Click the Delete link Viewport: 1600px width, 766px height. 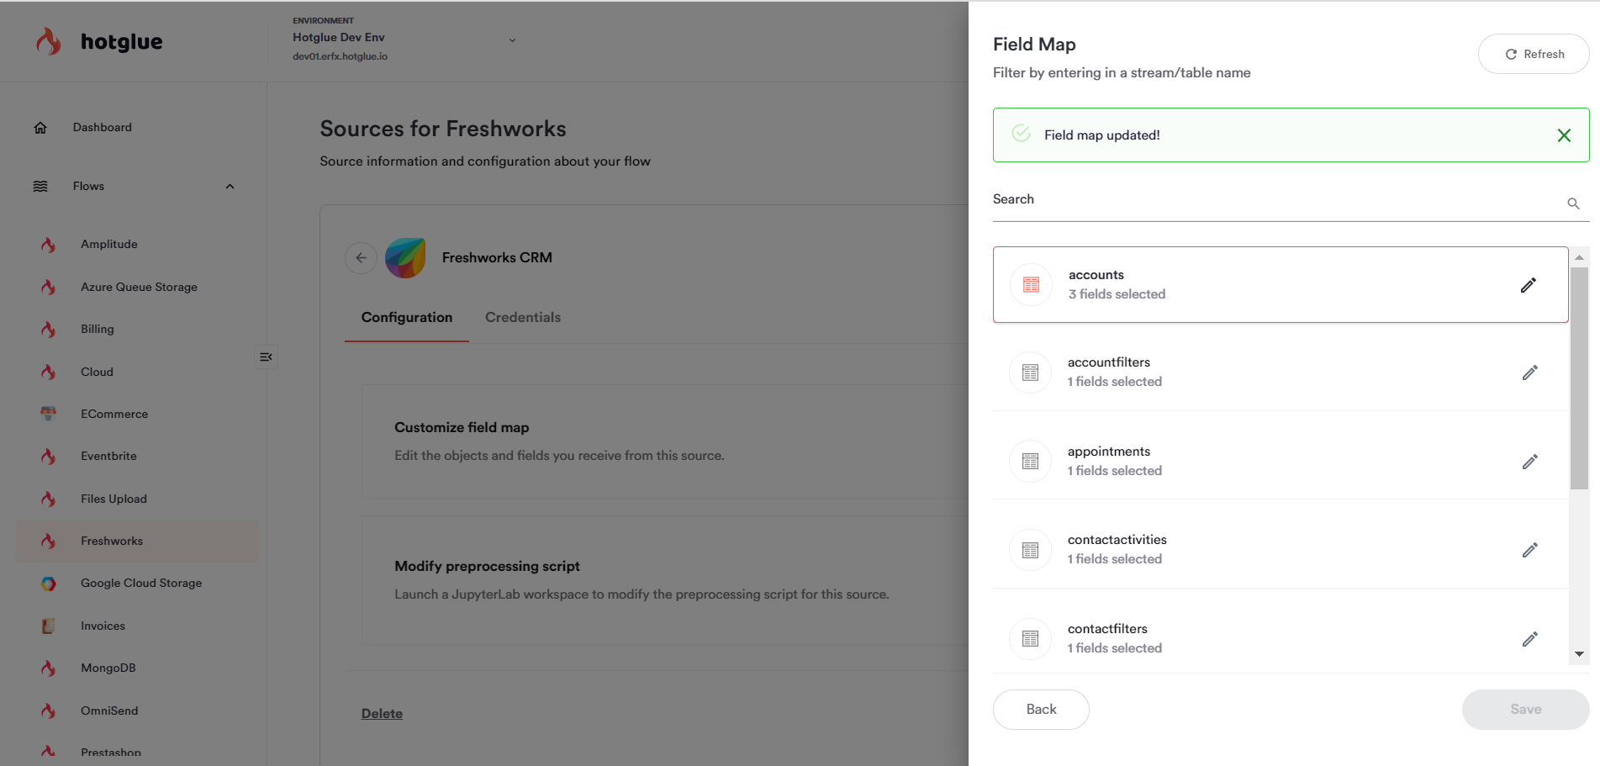click(x=382, y=713)
